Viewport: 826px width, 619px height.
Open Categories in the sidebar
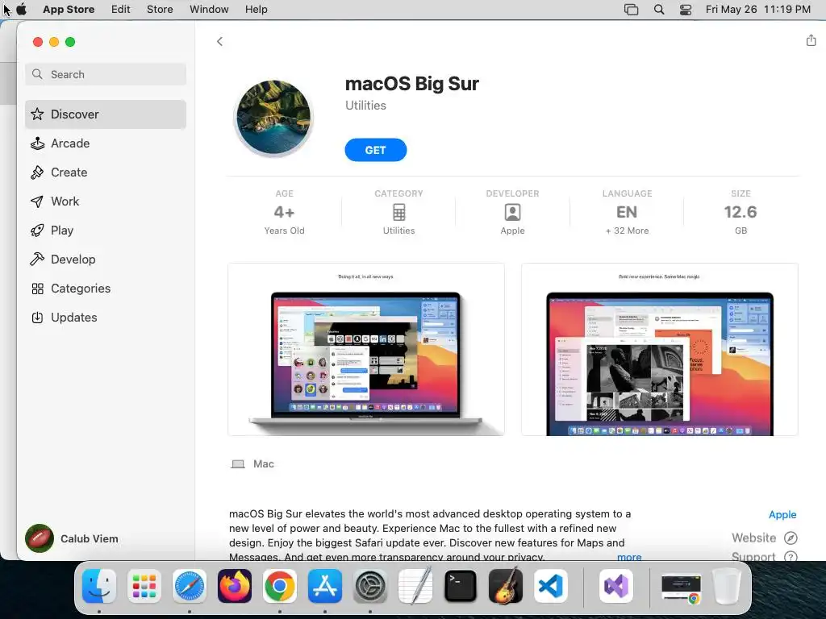[106, 289]
